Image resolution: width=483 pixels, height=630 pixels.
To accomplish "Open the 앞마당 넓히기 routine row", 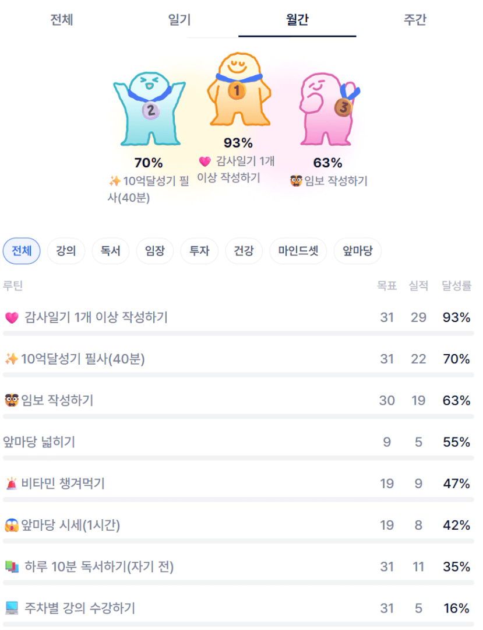I will coord(39,442).
